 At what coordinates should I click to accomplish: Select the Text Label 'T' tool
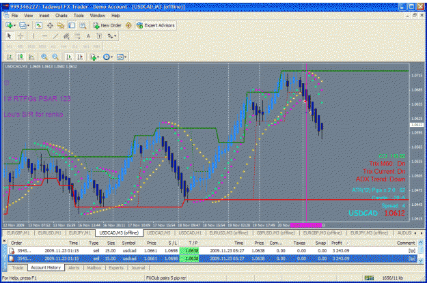tap(99, 36)
